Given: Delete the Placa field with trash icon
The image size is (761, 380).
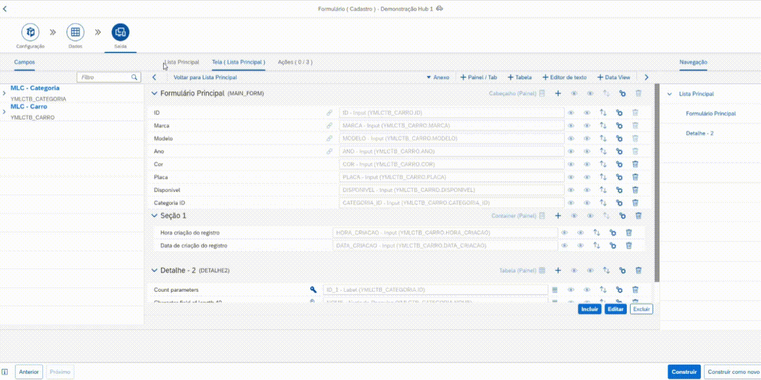Looking at the screenshot, I should point(635,177).
